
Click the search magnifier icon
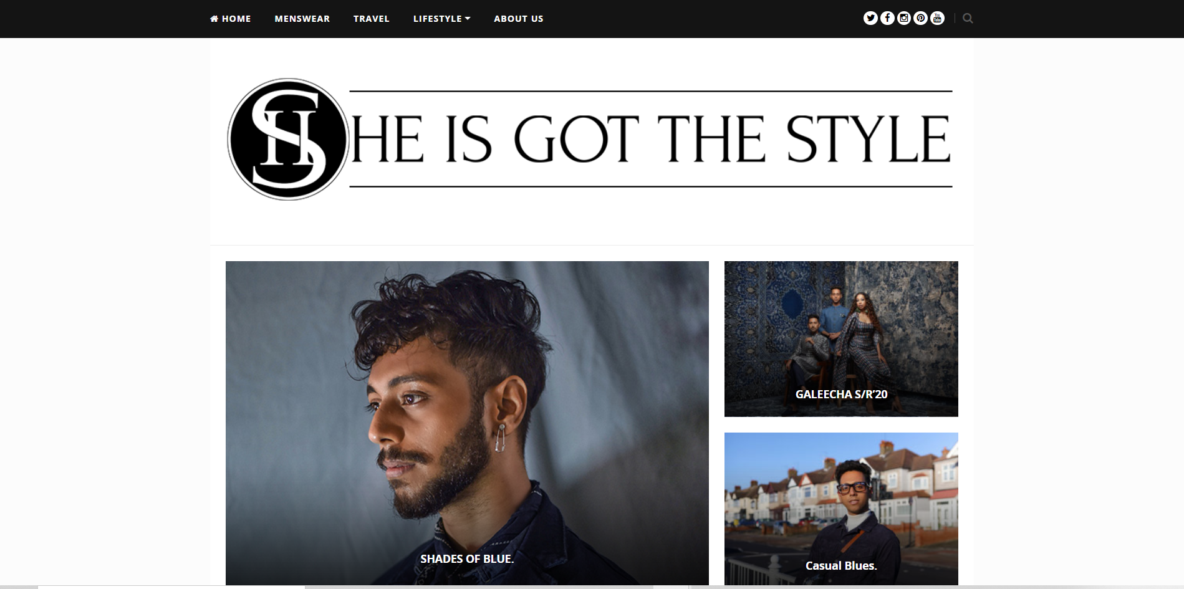pos(968,19)
